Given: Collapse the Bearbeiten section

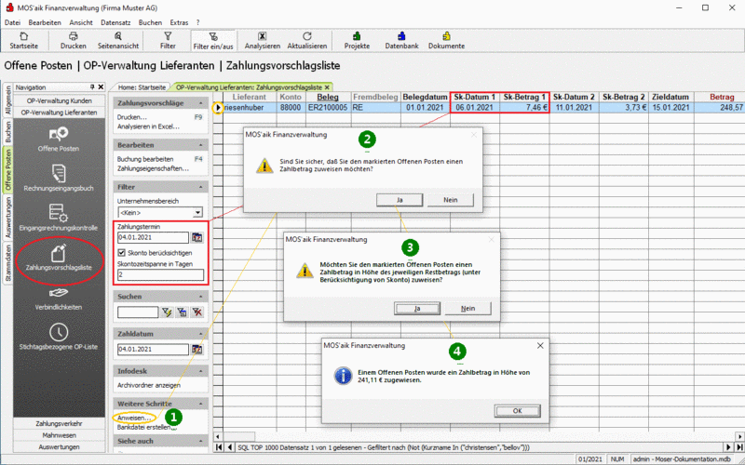Looking at the screenshot, I should tap(201, 145).
